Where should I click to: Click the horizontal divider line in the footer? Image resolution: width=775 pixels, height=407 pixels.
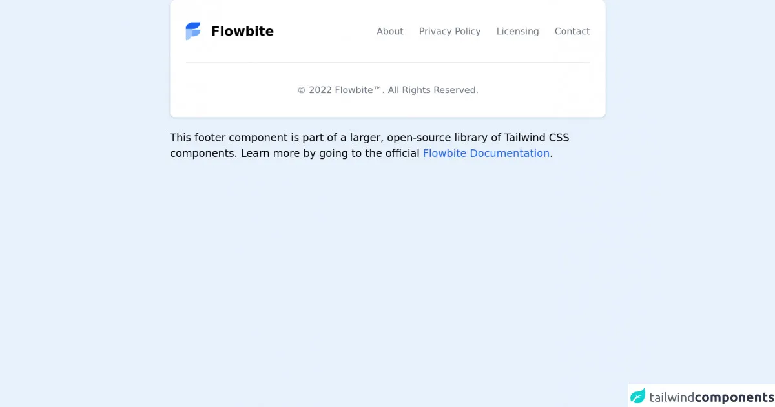pyautogui.click(x=387, y=63)
